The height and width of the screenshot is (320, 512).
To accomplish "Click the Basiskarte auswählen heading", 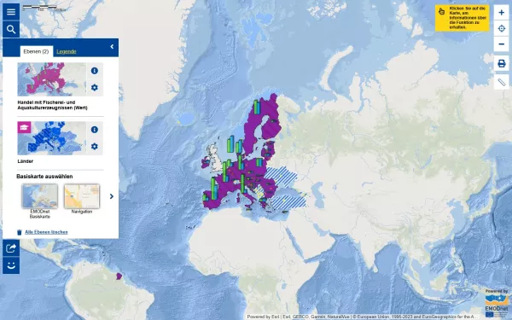I will coord(44,177).
